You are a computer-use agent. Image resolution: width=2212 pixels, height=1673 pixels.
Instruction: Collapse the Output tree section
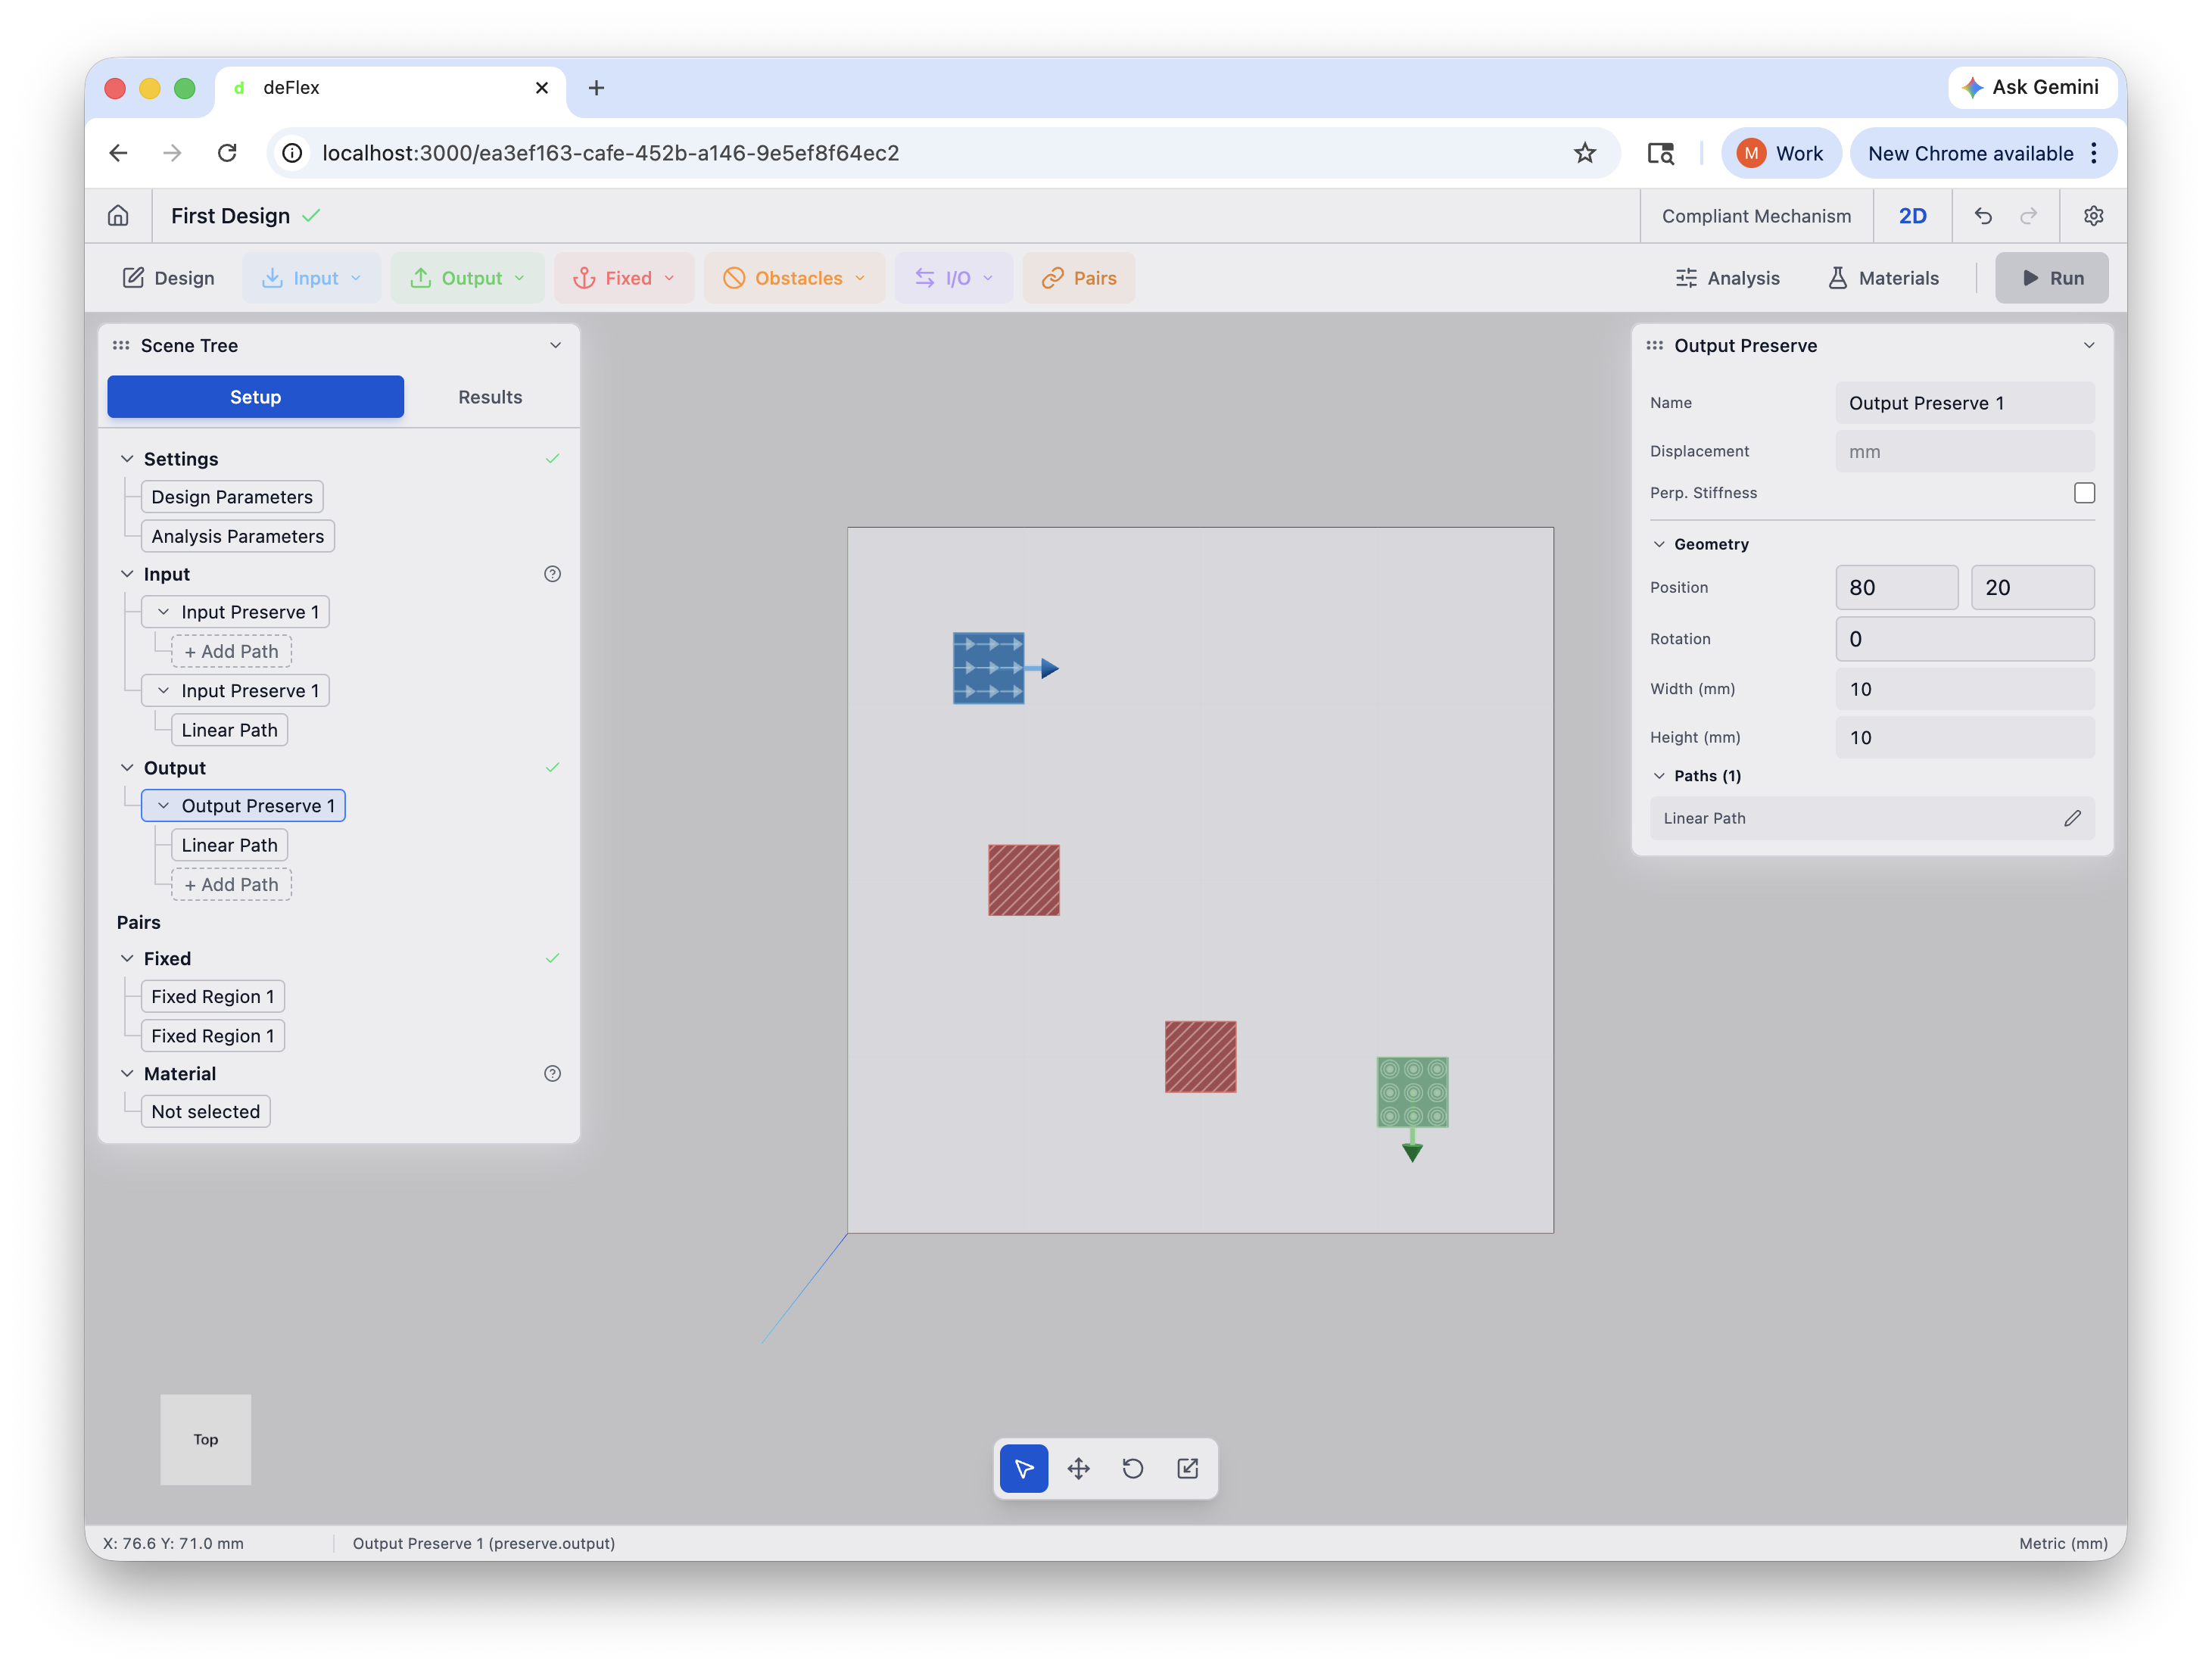tap(127, 768)
